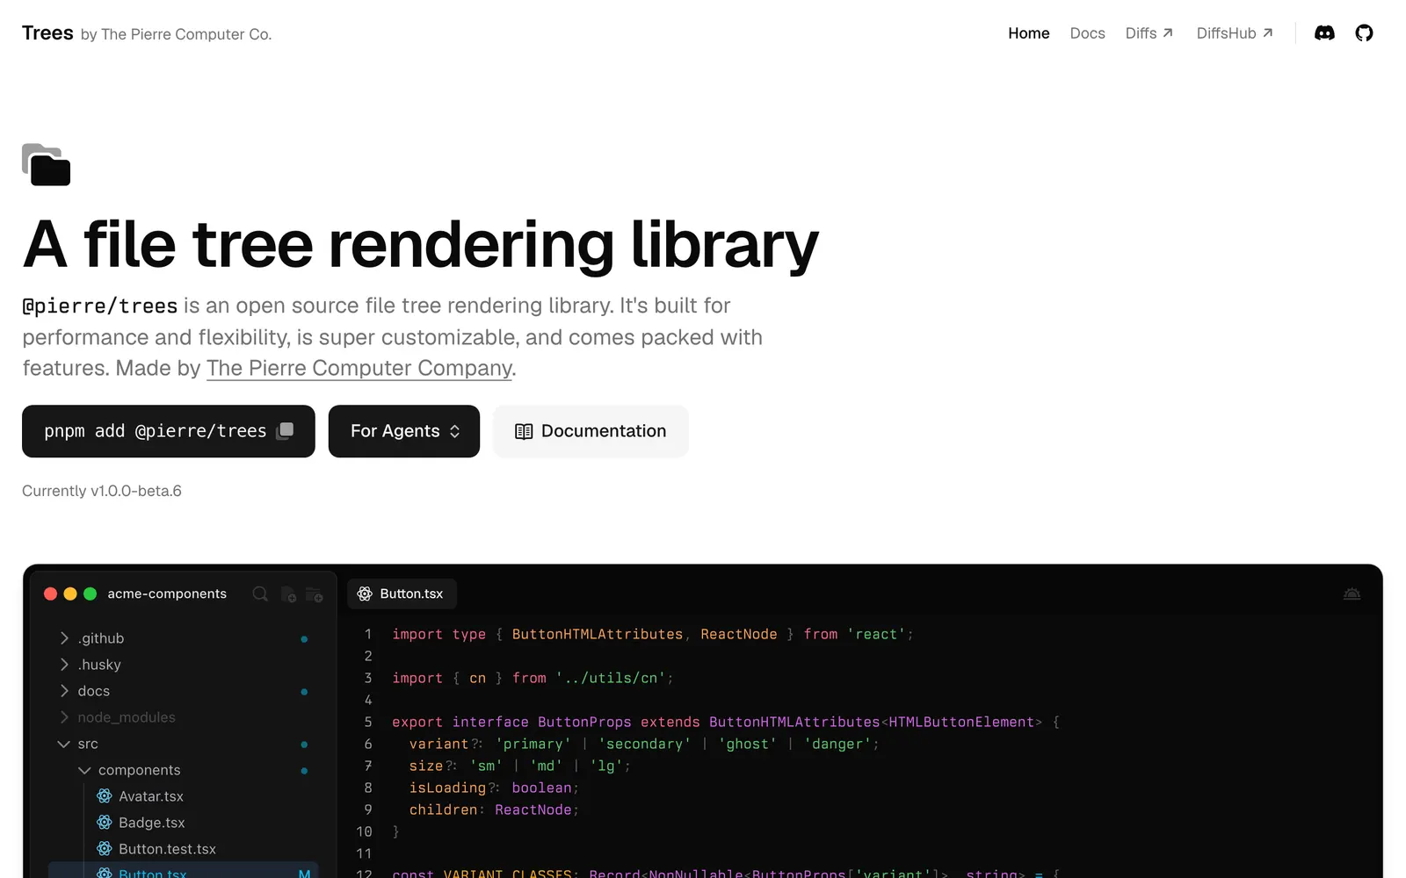
Task: Click 'ButtonHTMLAttributes' on code line 1
Action: click(x=598, y=634)
